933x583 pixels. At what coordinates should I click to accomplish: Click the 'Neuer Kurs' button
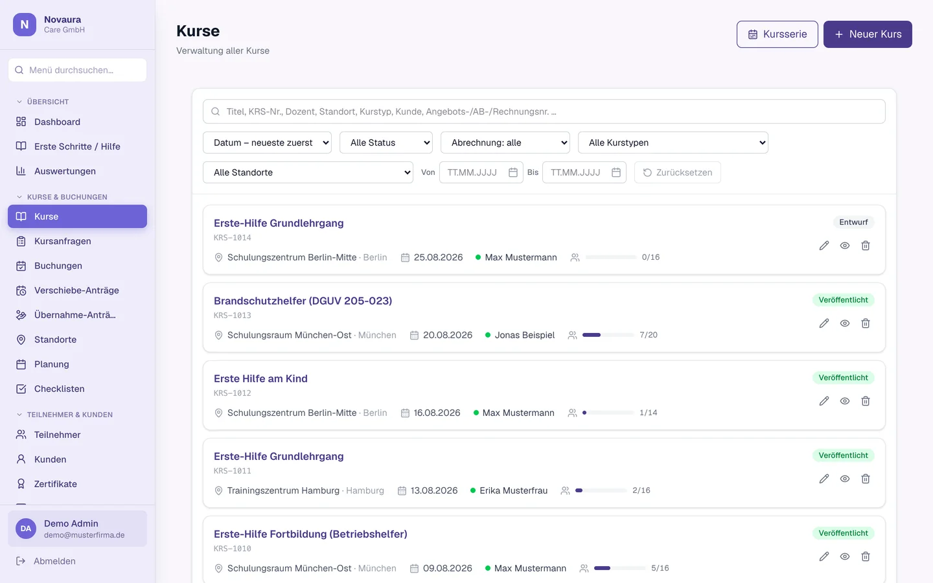click(868, 34)
